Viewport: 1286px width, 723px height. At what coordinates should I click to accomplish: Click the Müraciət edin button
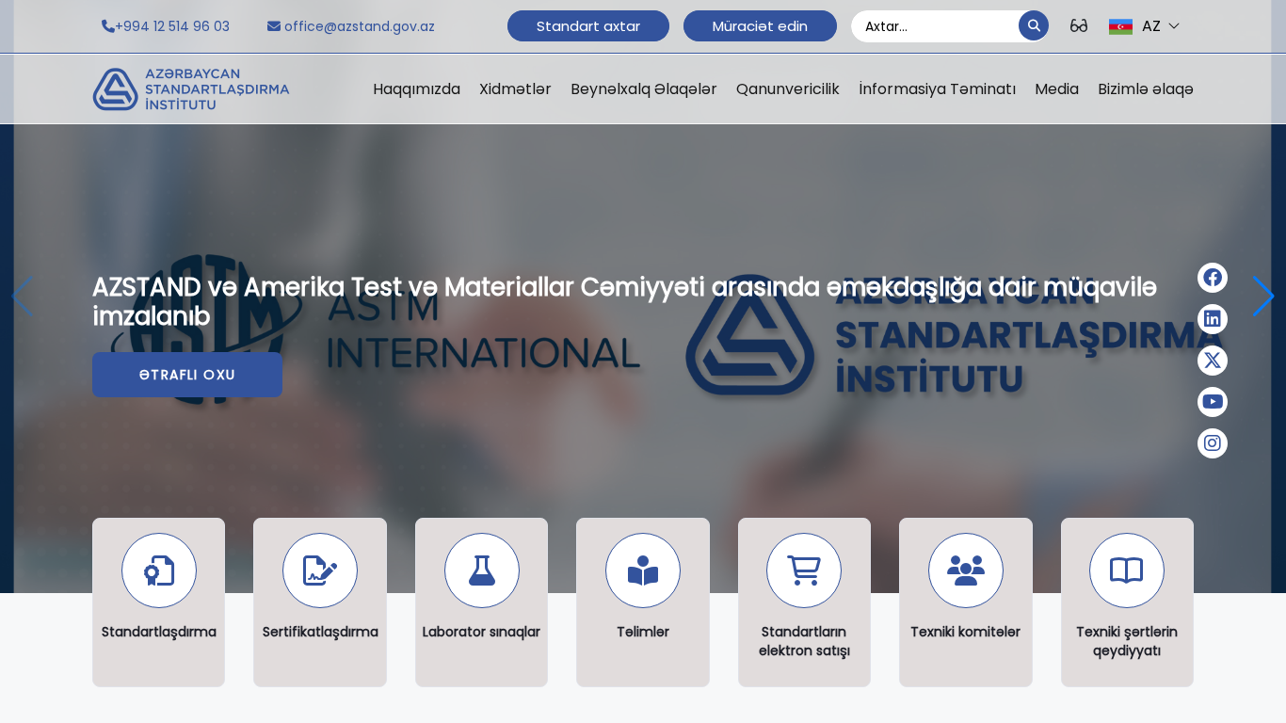coord(760,26)
